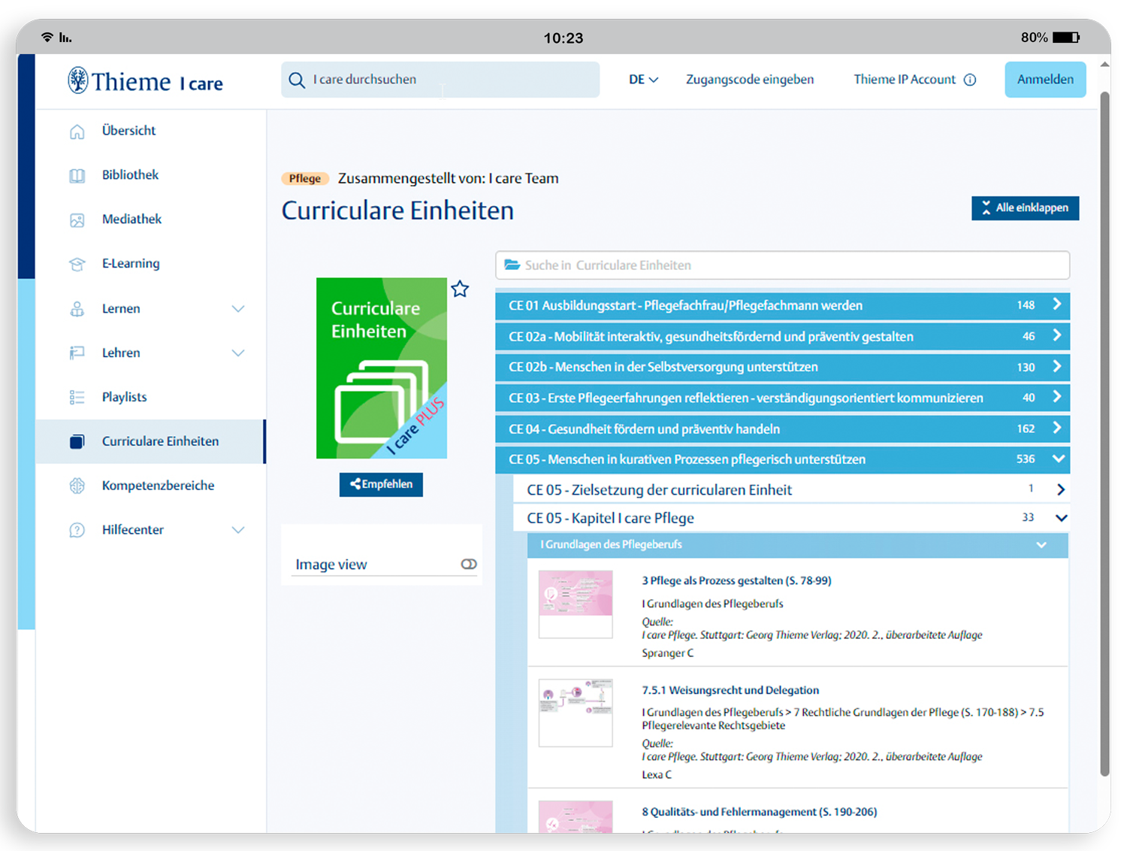Open CE 05 Zielsetzung der curricularen Einheit
Viewport: 1127px width, 851px height.
[791, 489]
